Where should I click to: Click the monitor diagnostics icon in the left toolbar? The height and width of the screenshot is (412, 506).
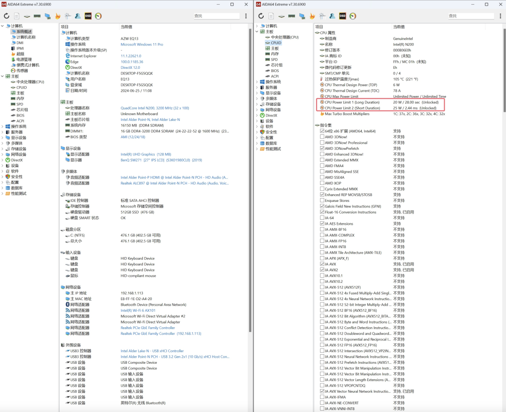[x=47, y=16]
